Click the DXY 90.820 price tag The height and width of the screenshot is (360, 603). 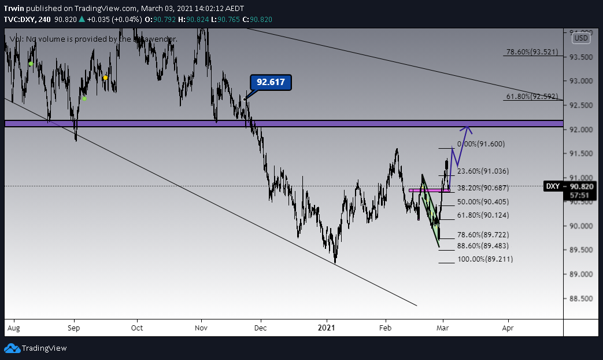click(x=570, y=186)
